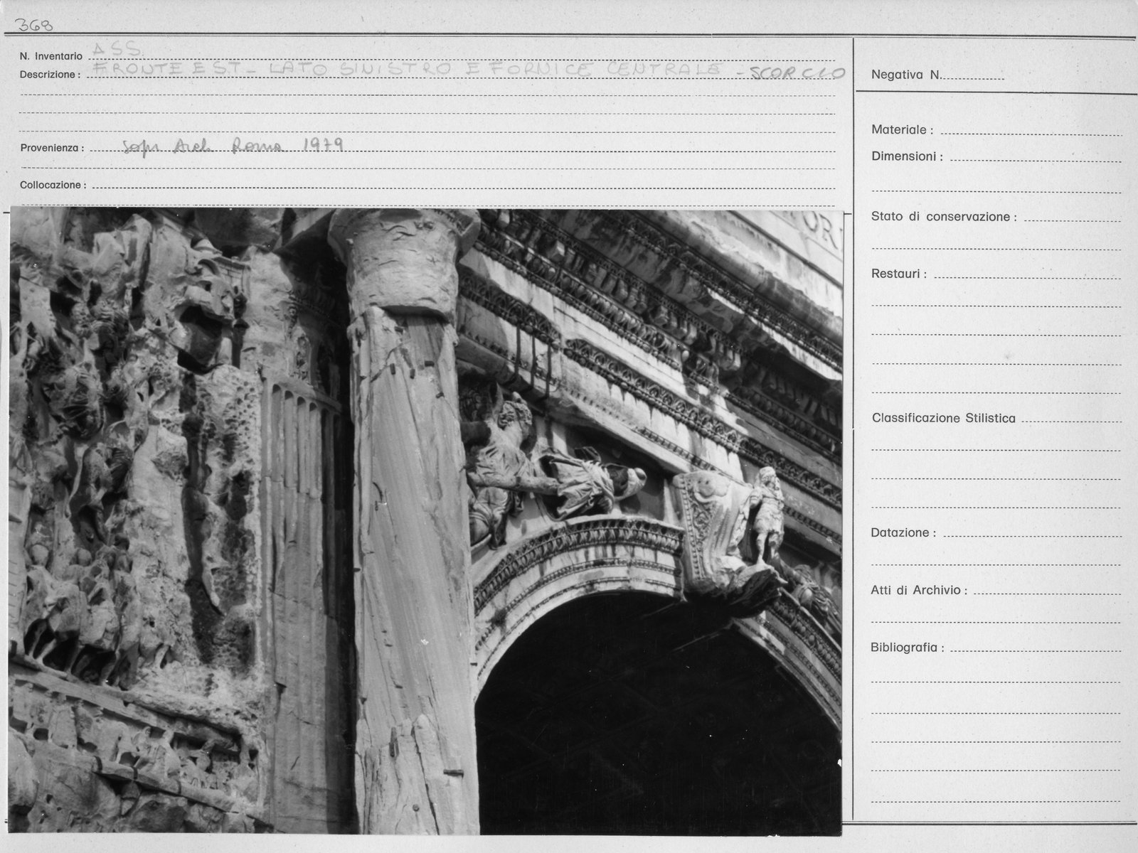Click the handwritten 'Roma 1979' provenance note

[288, 146]
